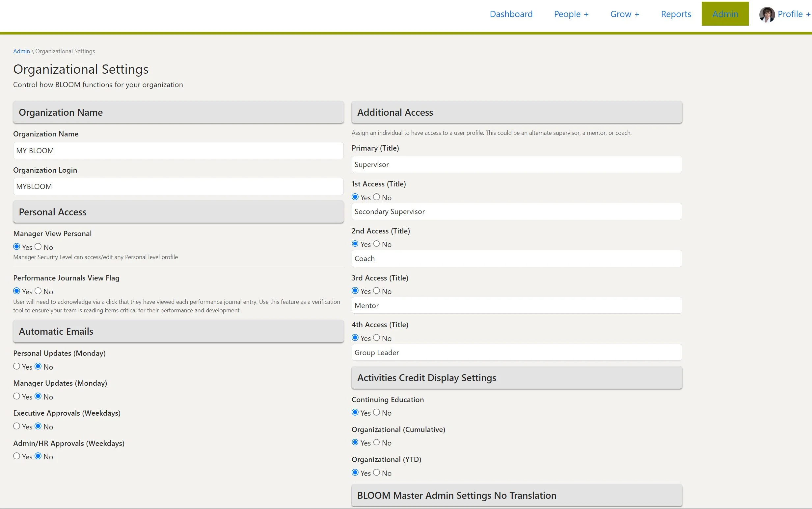Expand the People + menu

(x=571, y=14)
